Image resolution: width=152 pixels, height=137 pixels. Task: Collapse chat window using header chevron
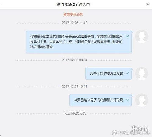(148, 4)
